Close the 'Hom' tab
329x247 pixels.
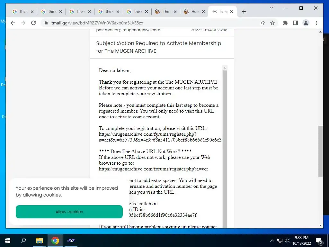(x=203, y=12)
